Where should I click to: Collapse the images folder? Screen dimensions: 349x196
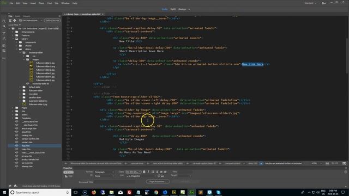point(24,59)
